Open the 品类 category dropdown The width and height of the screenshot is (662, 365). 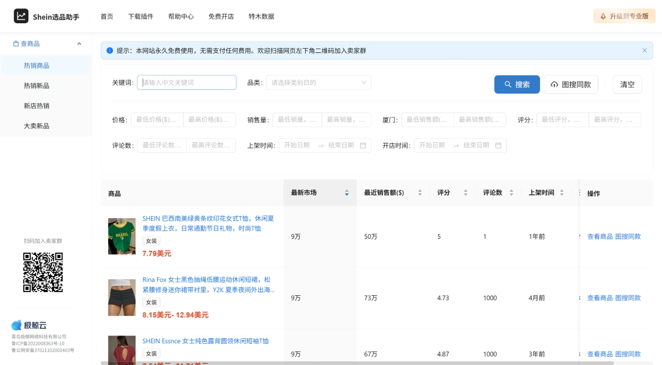click(319, 83)
